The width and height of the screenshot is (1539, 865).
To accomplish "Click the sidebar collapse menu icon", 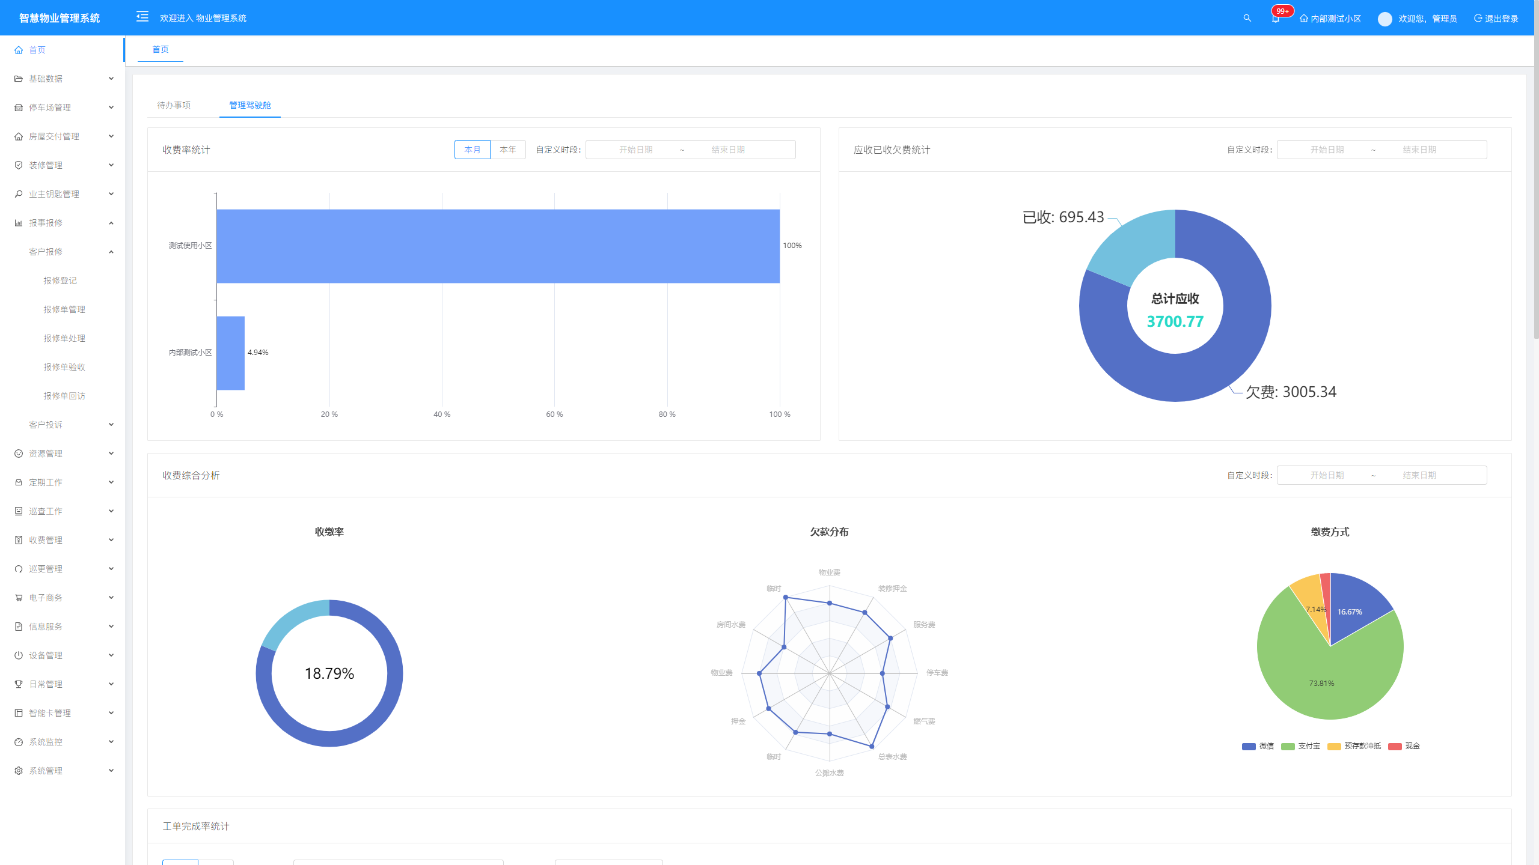I will pos(142,17).
